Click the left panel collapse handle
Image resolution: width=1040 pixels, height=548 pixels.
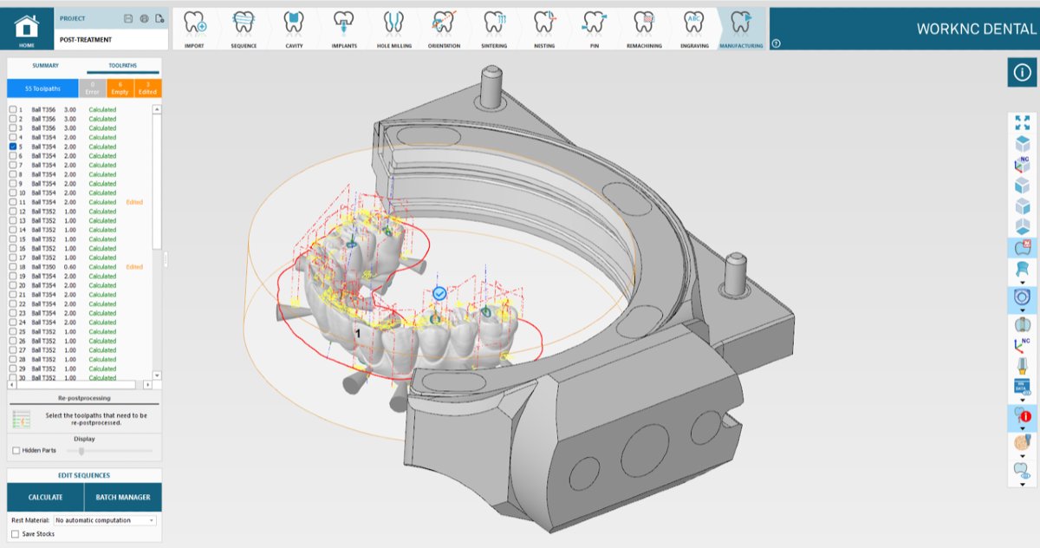coord(165,258)
